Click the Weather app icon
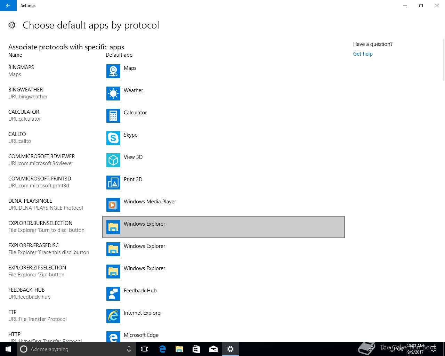445x356 pixels. coord(113,94)
